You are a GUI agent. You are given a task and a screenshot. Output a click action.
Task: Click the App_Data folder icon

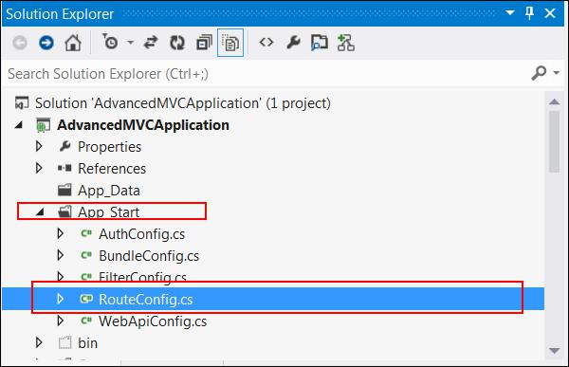coord(64,190)
